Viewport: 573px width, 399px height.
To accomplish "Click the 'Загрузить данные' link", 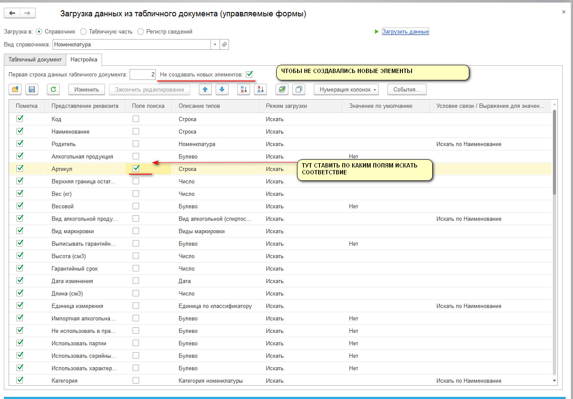I will coord(405,31).
